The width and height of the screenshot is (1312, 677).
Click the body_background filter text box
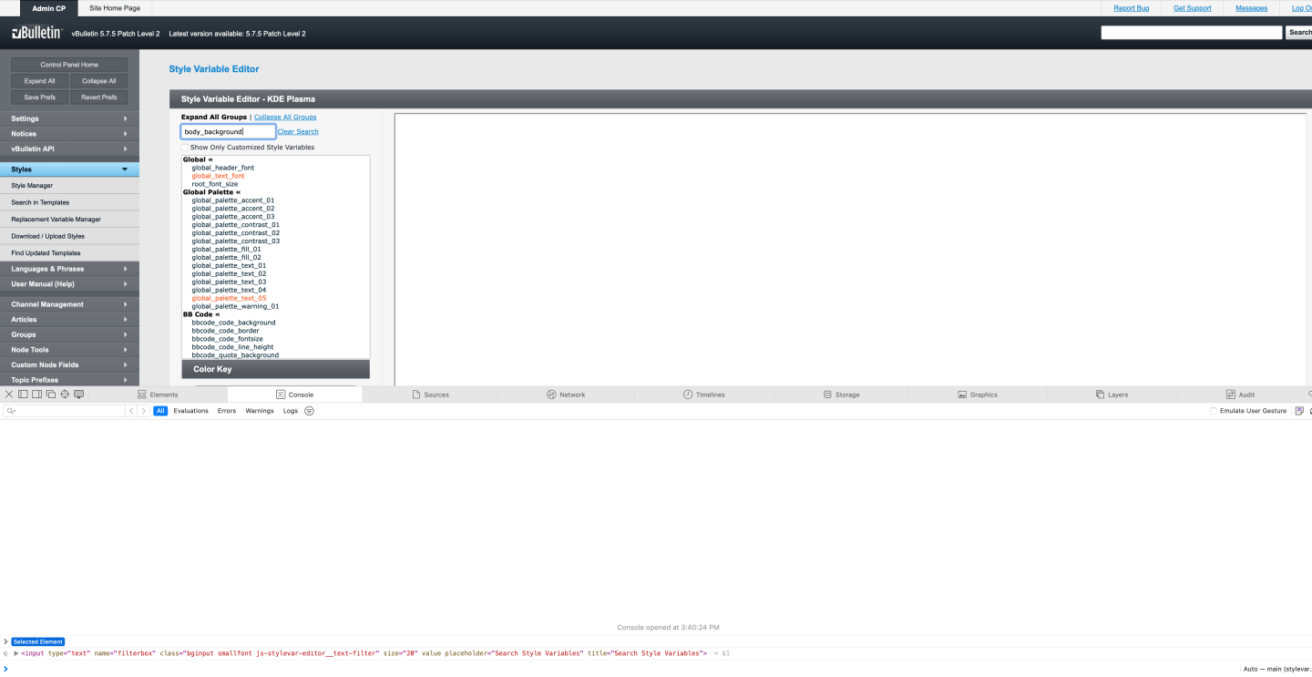(x=228, y=131)
